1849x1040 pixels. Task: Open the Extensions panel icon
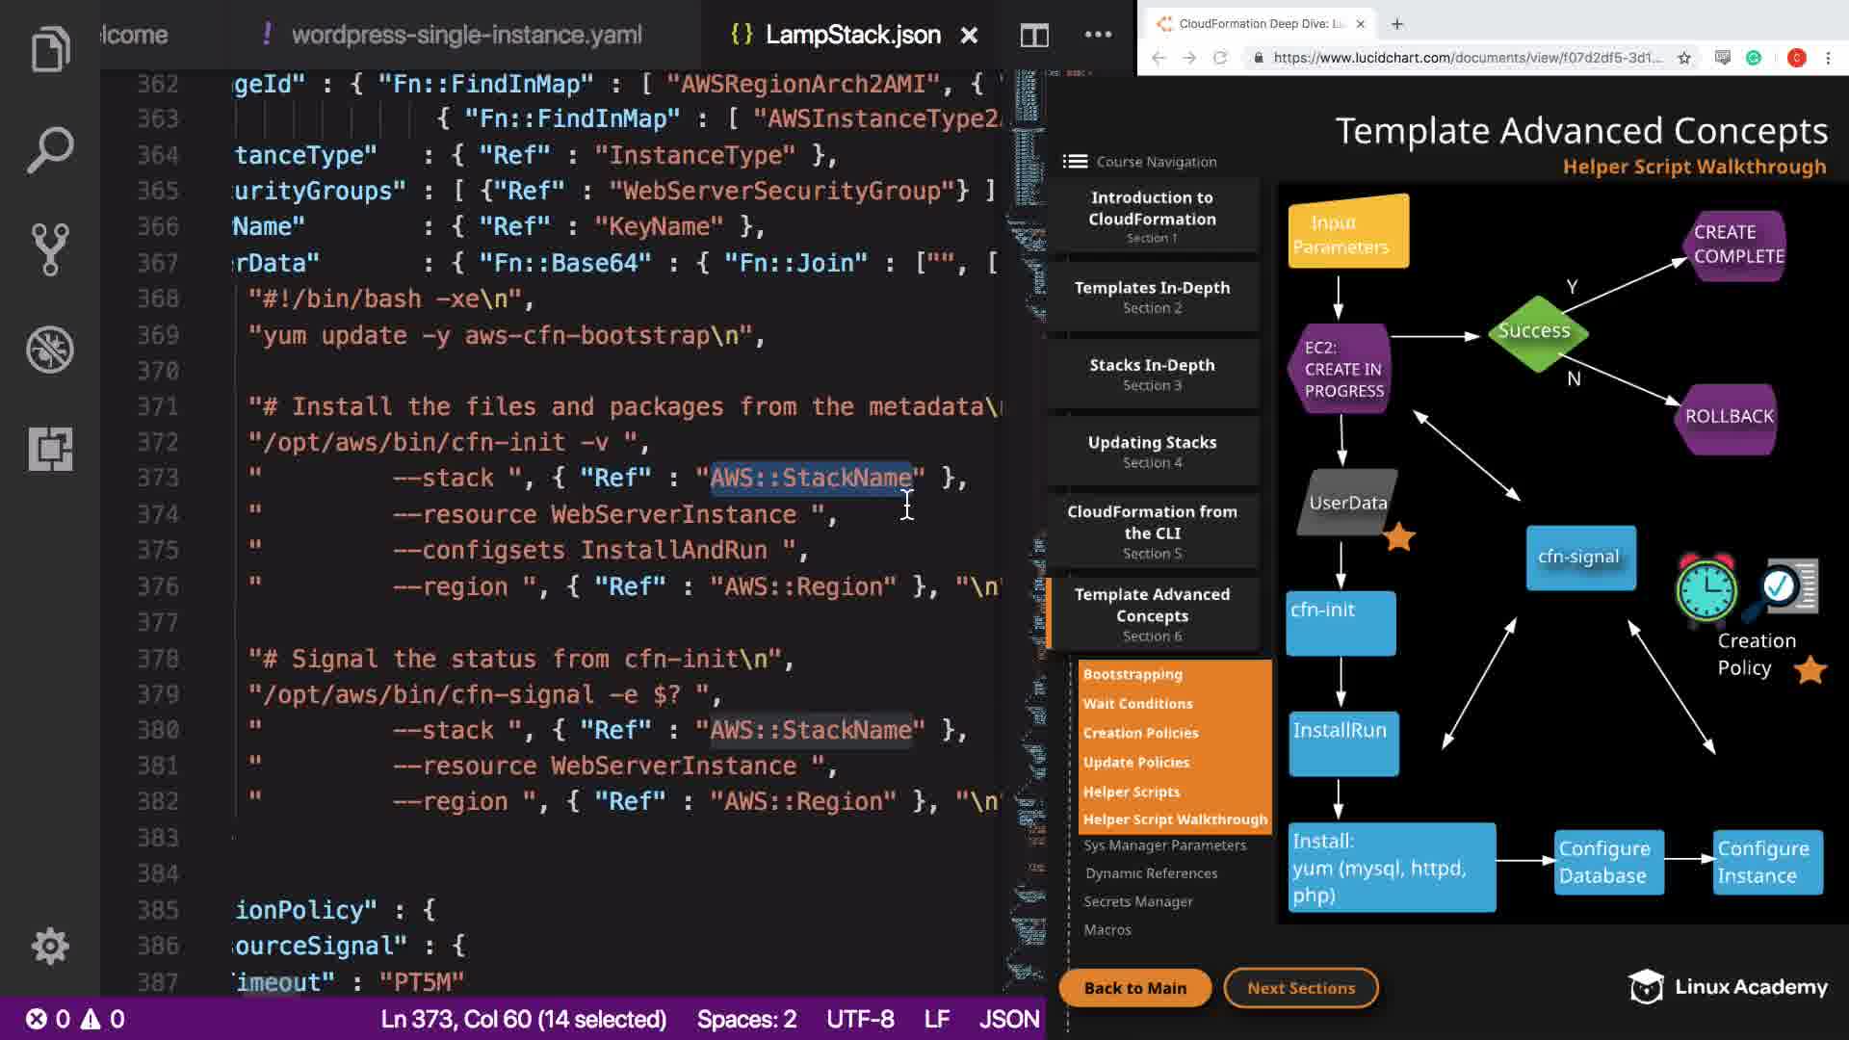[50, 449]
